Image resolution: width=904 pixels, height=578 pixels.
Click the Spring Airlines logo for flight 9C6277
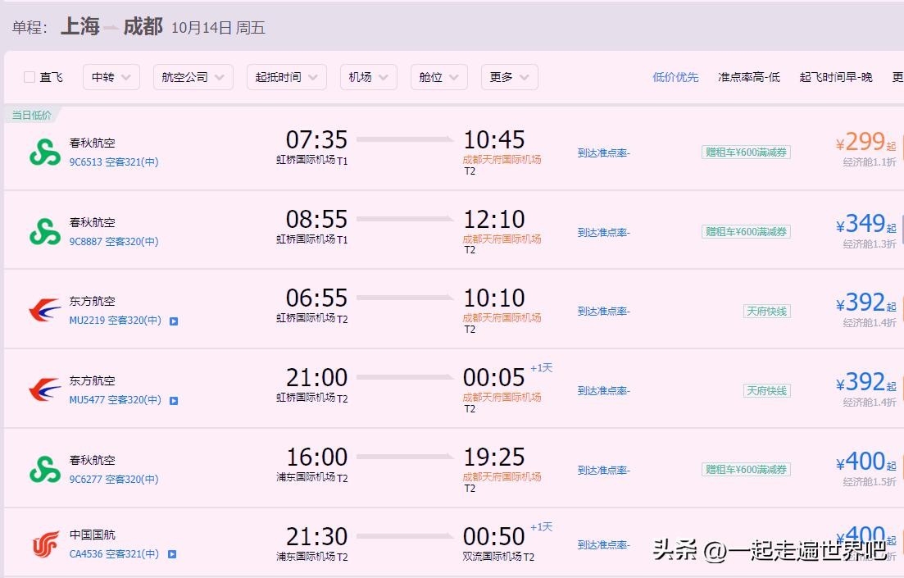click(45, 469)
